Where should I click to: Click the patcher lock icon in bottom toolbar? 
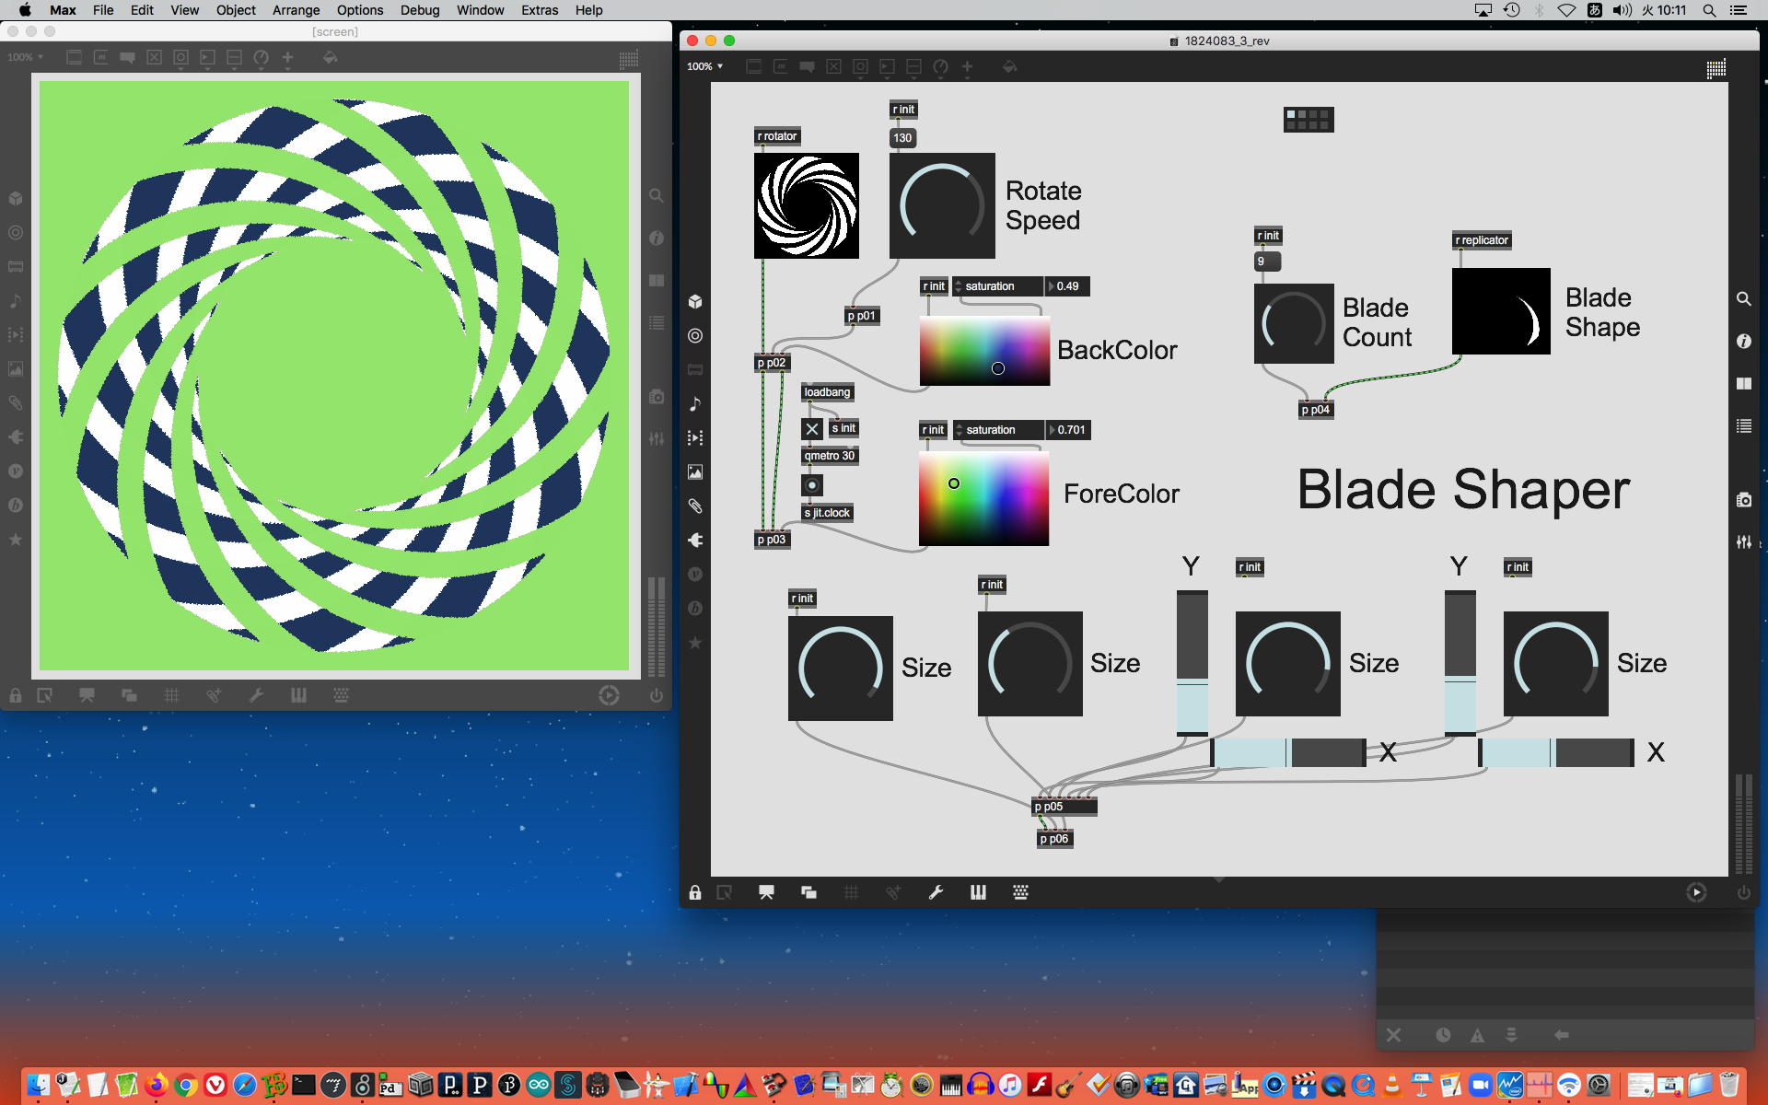coord(695,892)
